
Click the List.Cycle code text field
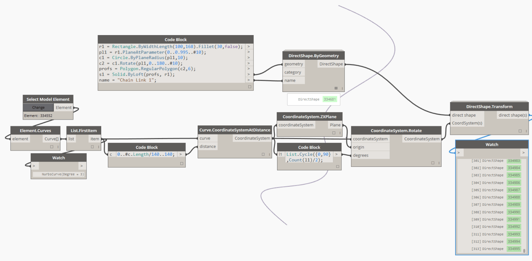(x=309, y=157)
